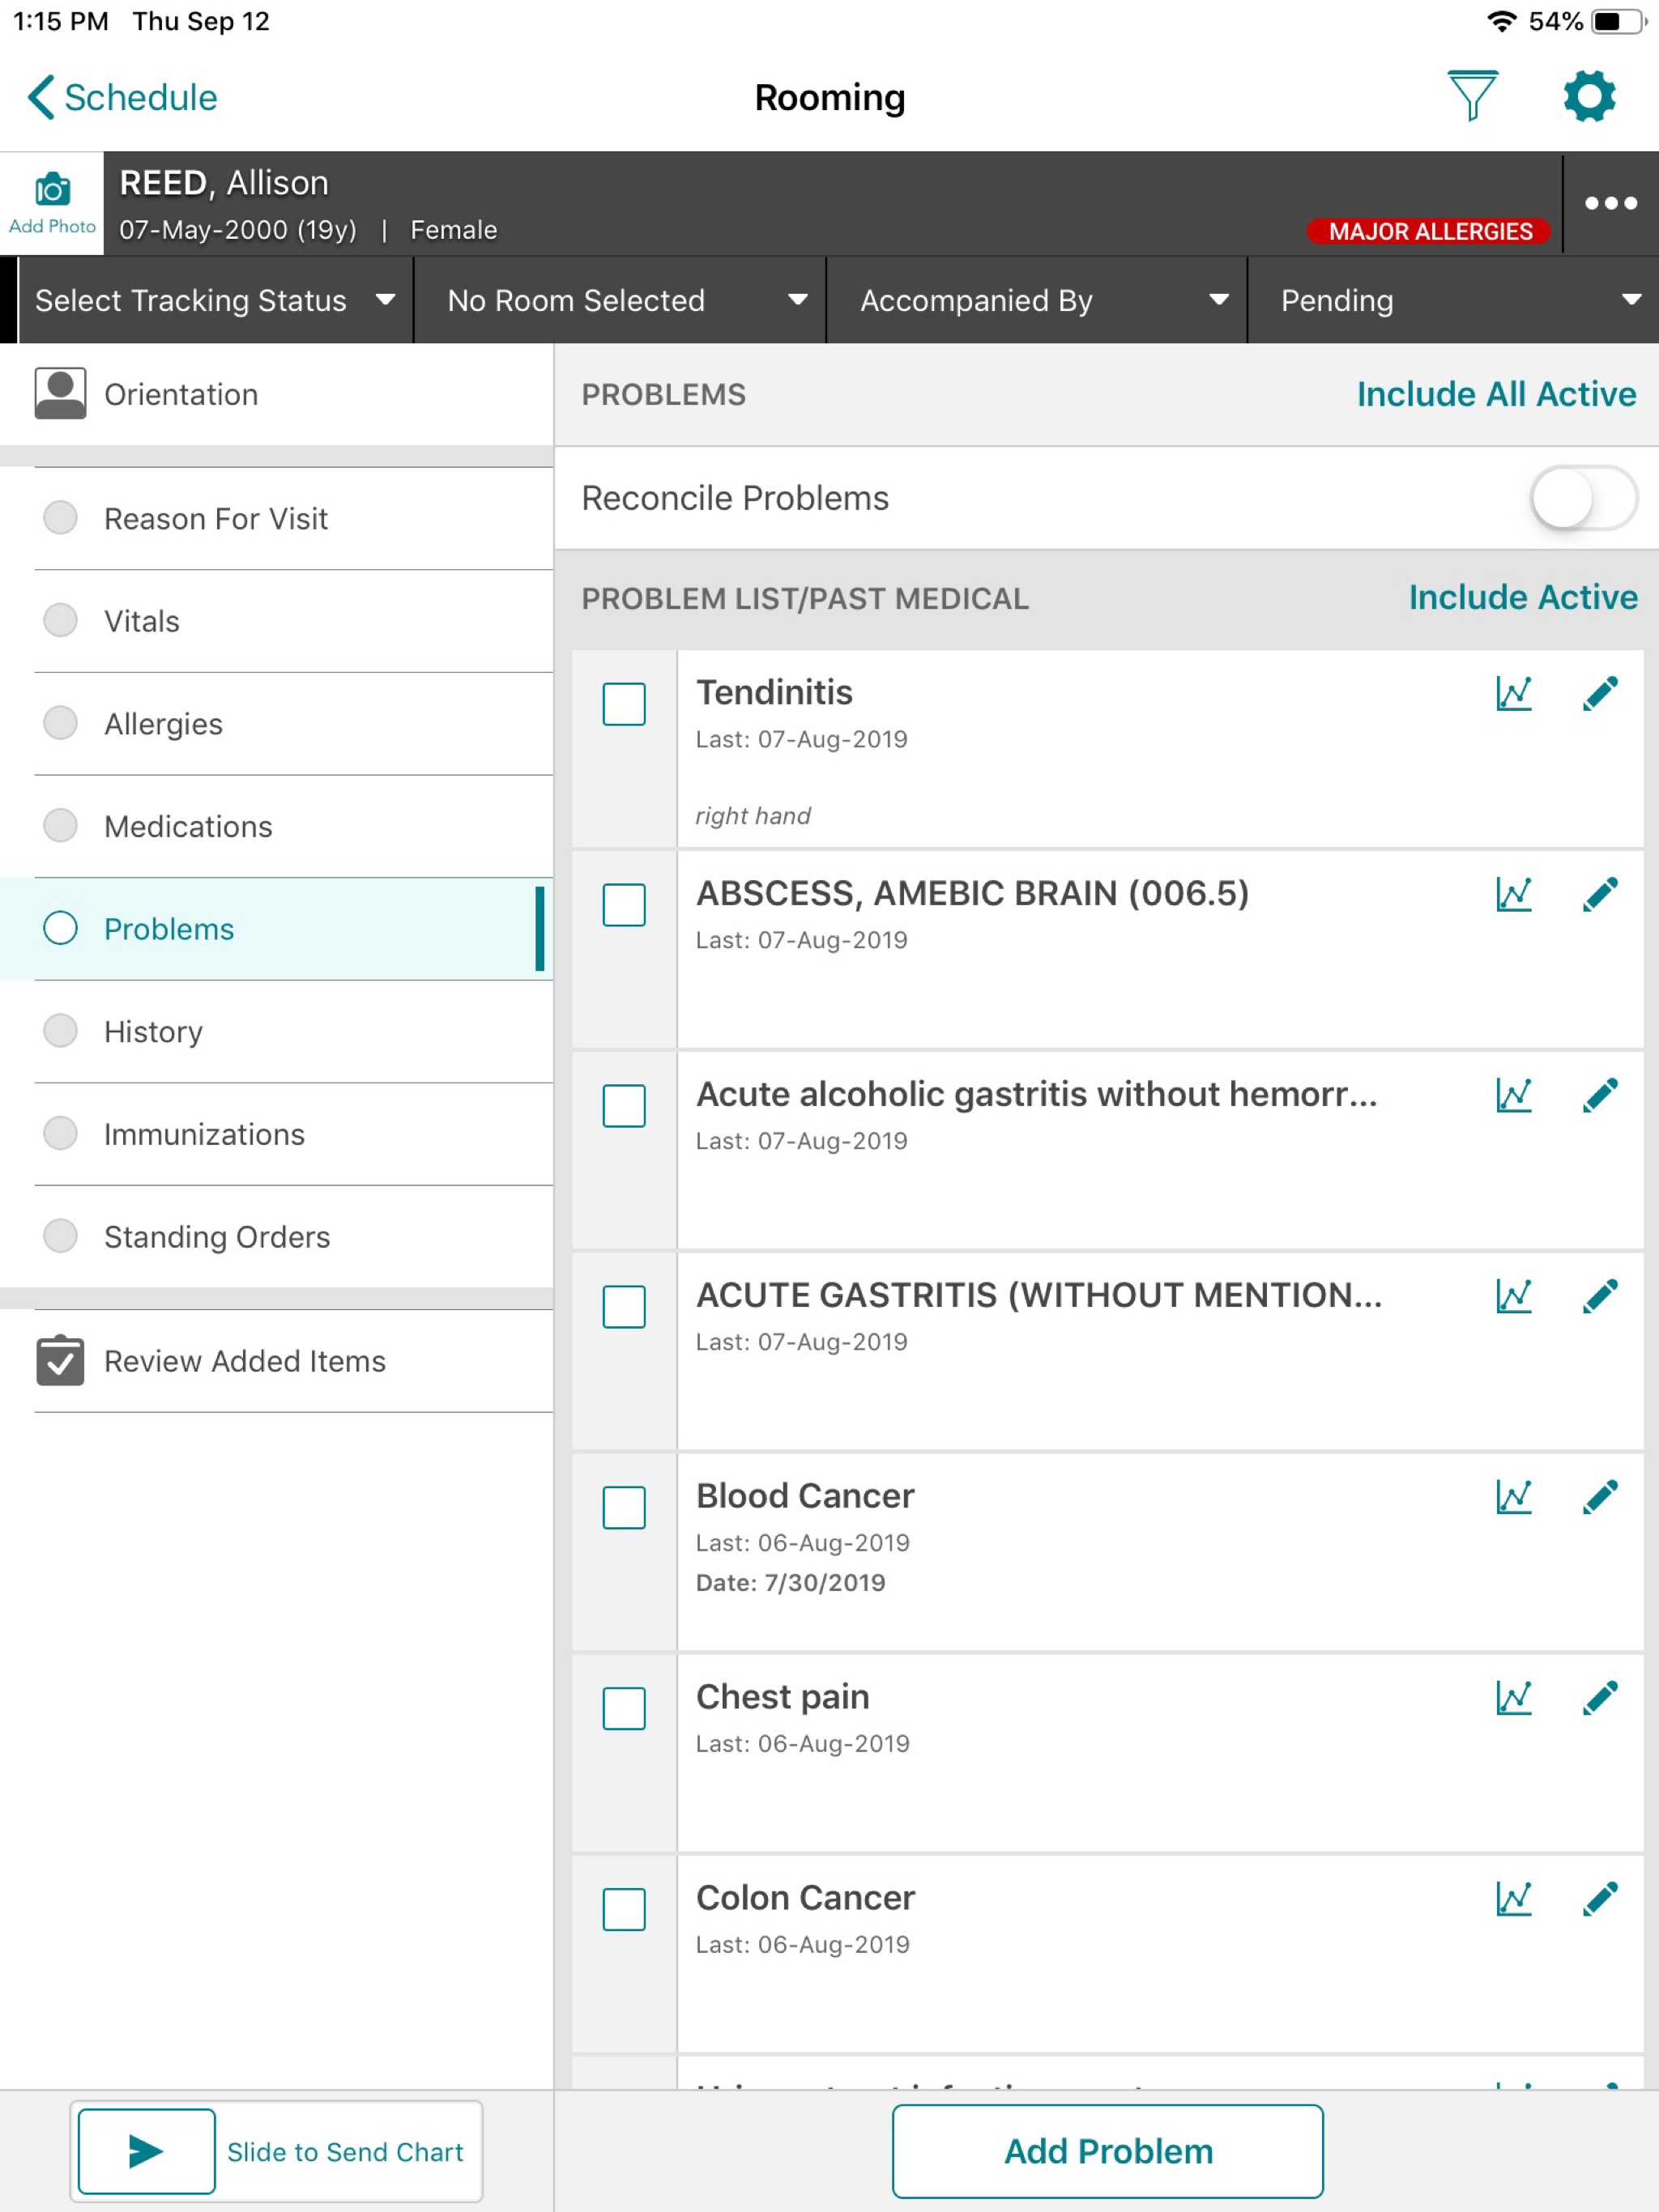Check the ACUTE GASTRITIS checkbox
This screenshot has width=1659, height=2212.
pos(625,1307)
